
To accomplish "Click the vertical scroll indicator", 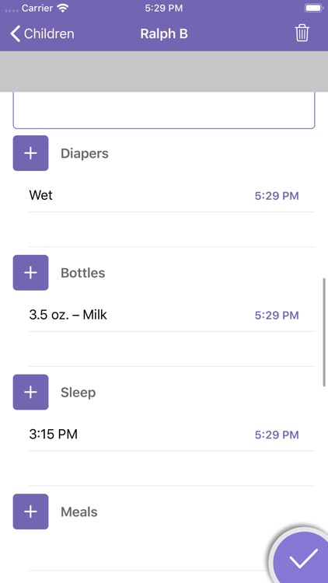I will pos(324,333).
